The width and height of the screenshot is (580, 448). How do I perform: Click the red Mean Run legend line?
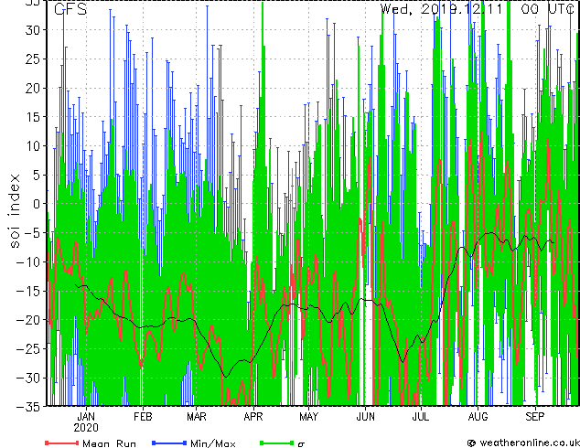coord(62,443)
